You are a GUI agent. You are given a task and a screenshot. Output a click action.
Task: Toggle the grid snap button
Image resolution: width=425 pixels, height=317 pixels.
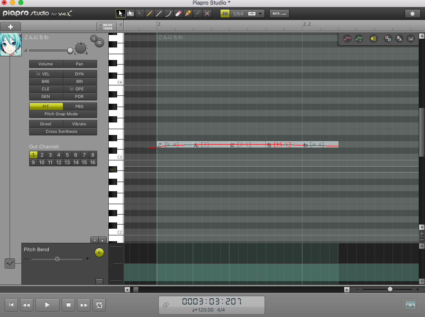pos(225,14)
